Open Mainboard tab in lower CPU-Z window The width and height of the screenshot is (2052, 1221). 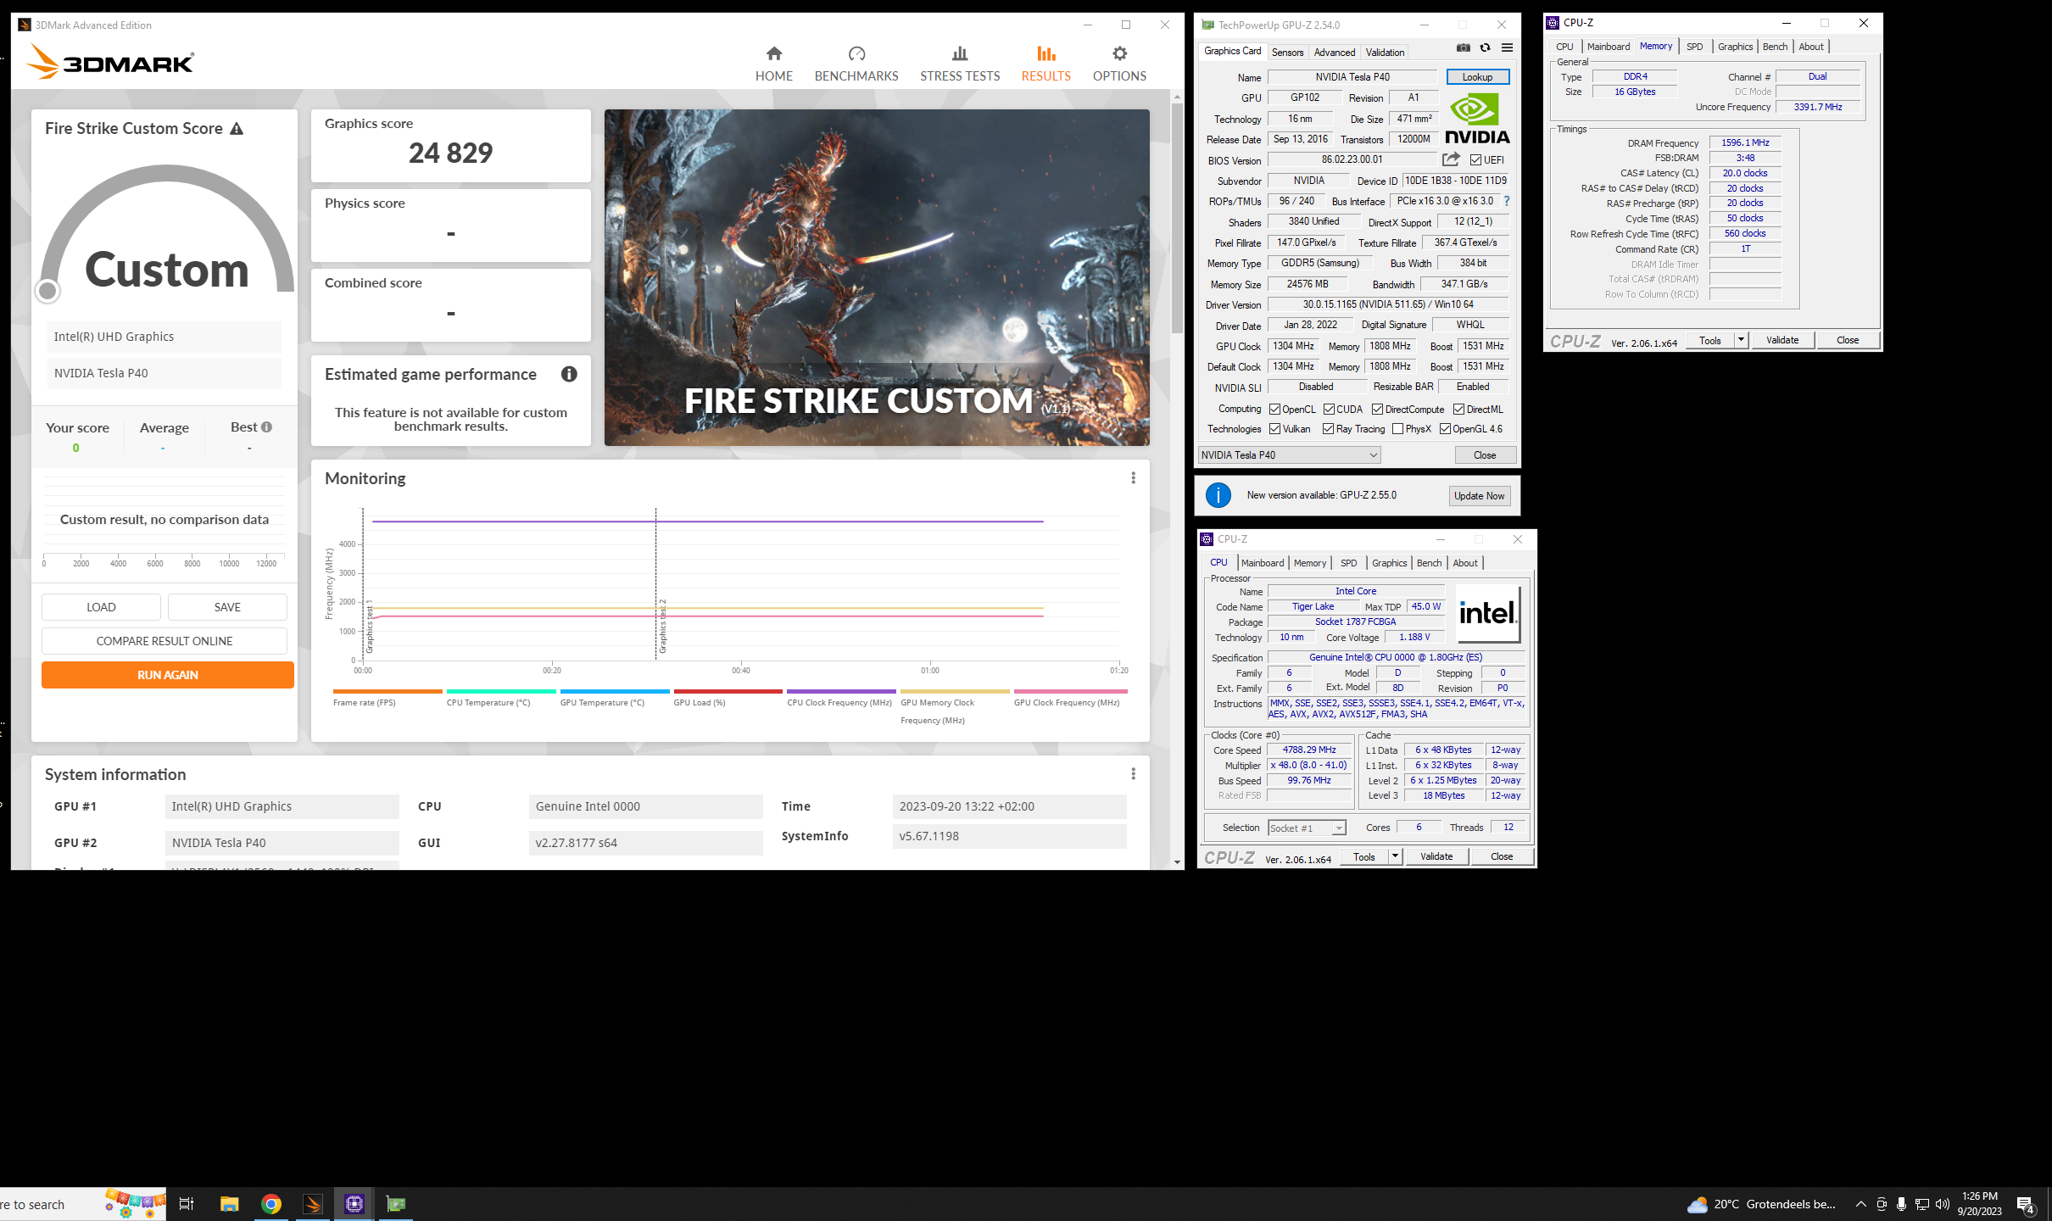[x=1263, y=563]
